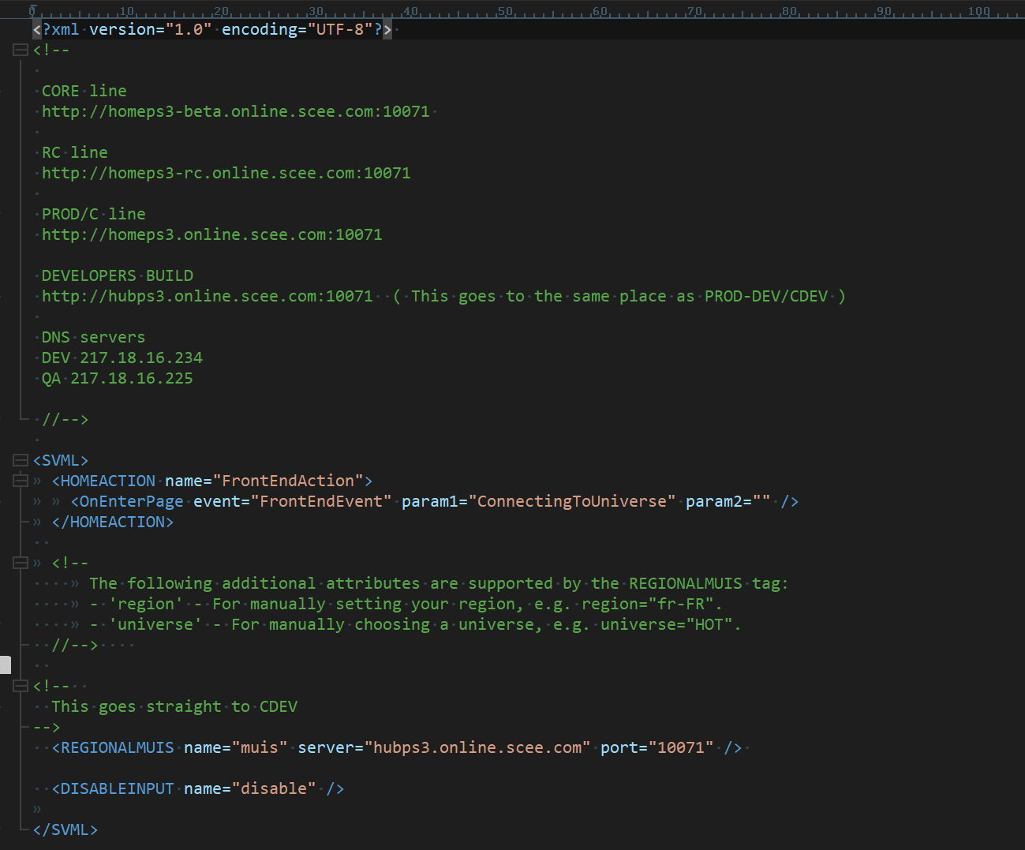Click the param2="" attribute
Screen dimensions: 1025x850
728,501
